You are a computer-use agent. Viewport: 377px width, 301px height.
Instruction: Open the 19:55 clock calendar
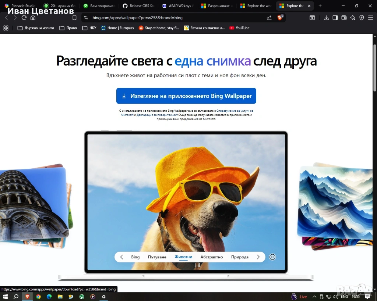point(356,297)
